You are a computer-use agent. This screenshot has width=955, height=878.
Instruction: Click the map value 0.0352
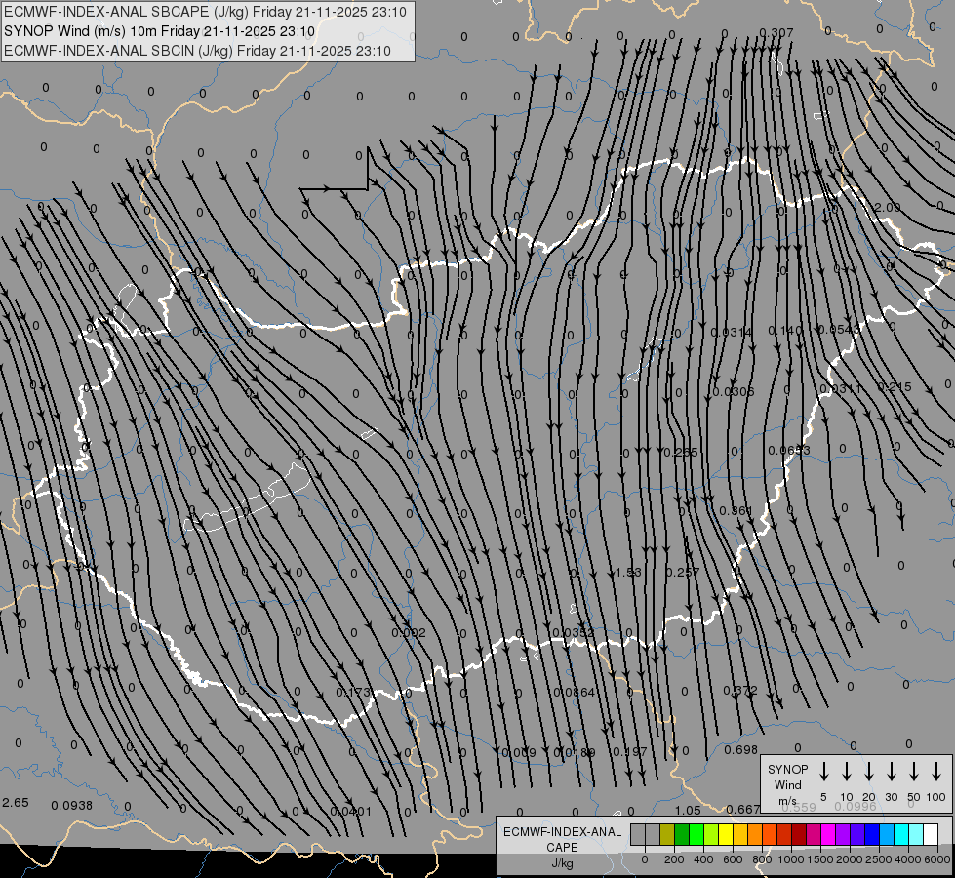(574, 632)
